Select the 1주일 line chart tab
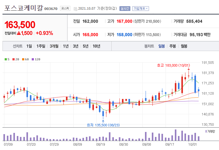The height and width of the screenshot is (150, 219). pyautogui.click(x=41, y=46)
